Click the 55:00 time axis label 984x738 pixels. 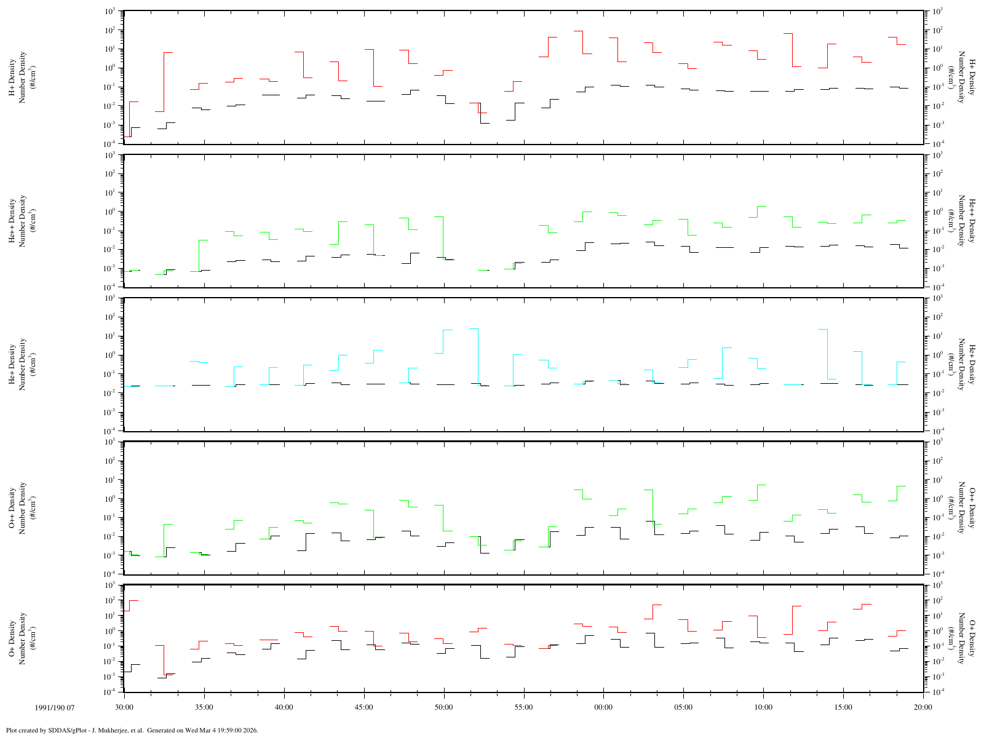pos(524,707)
